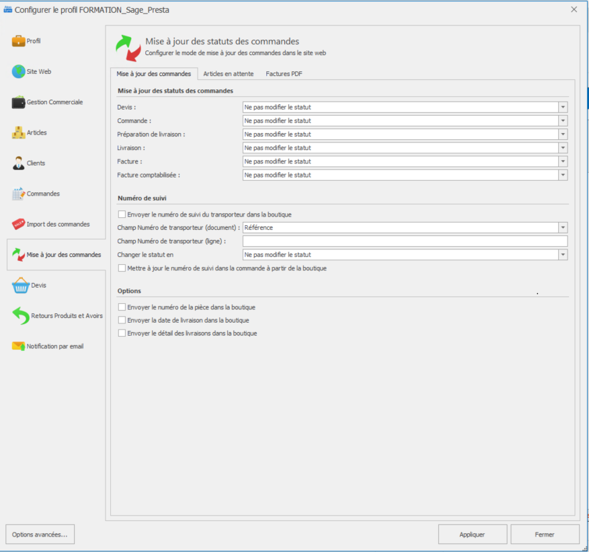Click the Notification par email envelope icon
Image resolution: width=589 pixels, height=552 pixels.
(18, 347)
